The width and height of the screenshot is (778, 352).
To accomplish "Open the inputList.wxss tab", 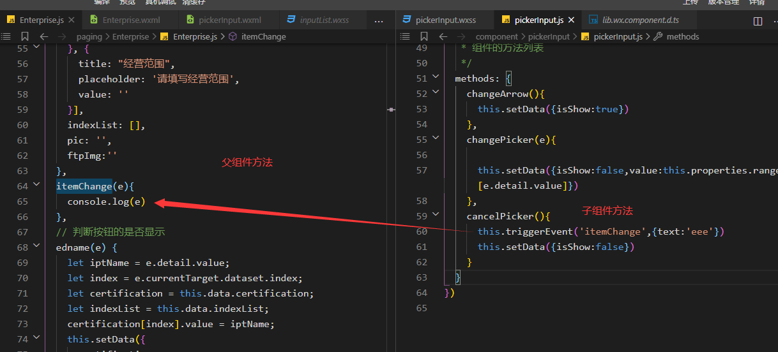I will [x=324, y=20].
